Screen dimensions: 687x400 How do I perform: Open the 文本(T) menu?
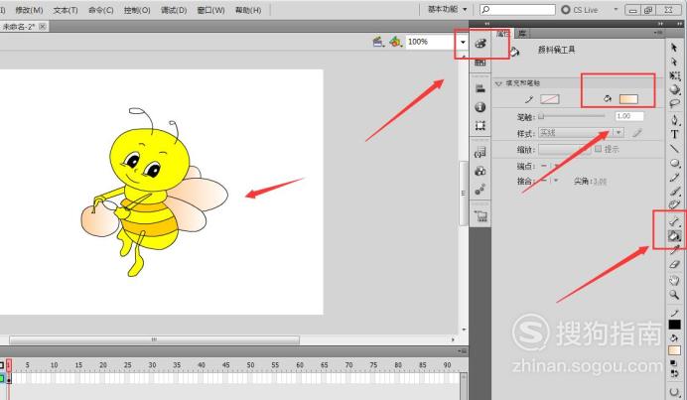tap(66, 10)
